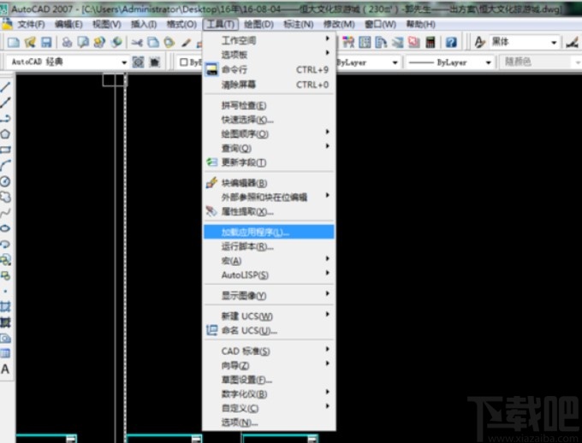The image size is (582, 443).
Task: Expand the 绘图顺序(O) submenu
Action: pyautogui.click(x=269, y=134)
